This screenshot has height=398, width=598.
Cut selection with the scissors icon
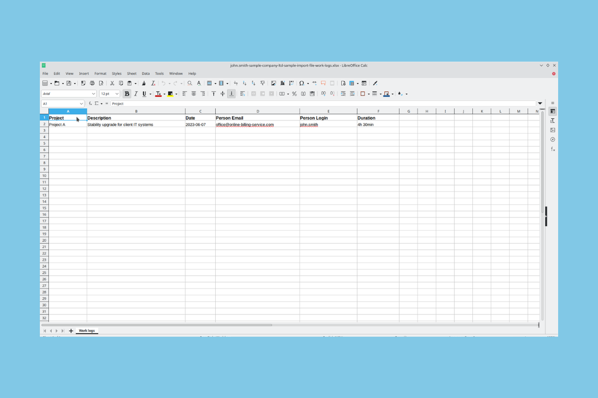(112, 83)
